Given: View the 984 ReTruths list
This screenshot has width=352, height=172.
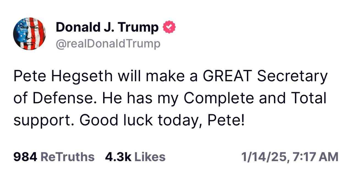Looking at the screenshot, I should pyautogui.click(x=54, y=157).
